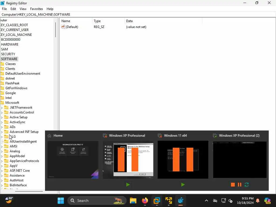Viewport: 276px width, 207px height.
Task: Expand the AccountsControl key
Action: 2,112
